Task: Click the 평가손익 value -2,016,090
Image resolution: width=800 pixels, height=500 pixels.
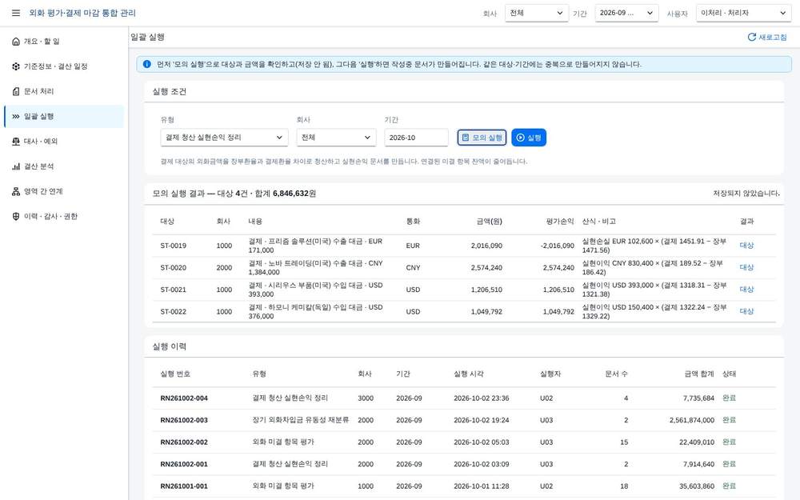Action: coord(557,246)
